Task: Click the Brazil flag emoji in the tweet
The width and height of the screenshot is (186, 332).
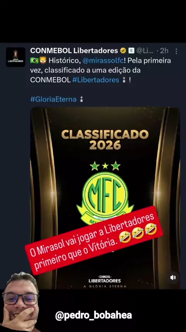Action: pyautogui.click(x=34, y=61)
